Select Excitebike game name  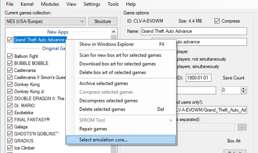click(24, 113)
